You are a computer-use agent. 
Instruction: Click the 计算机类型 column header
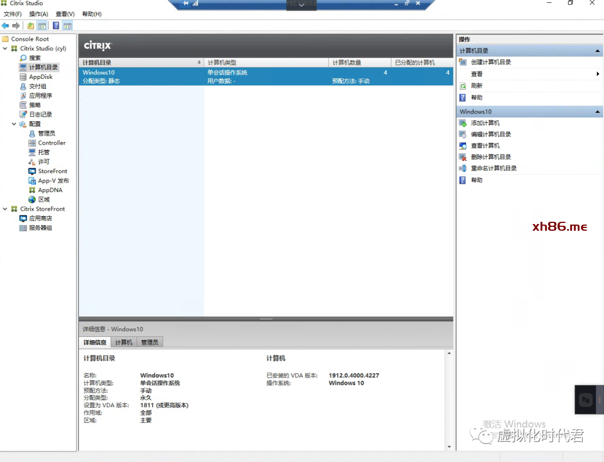266,63
